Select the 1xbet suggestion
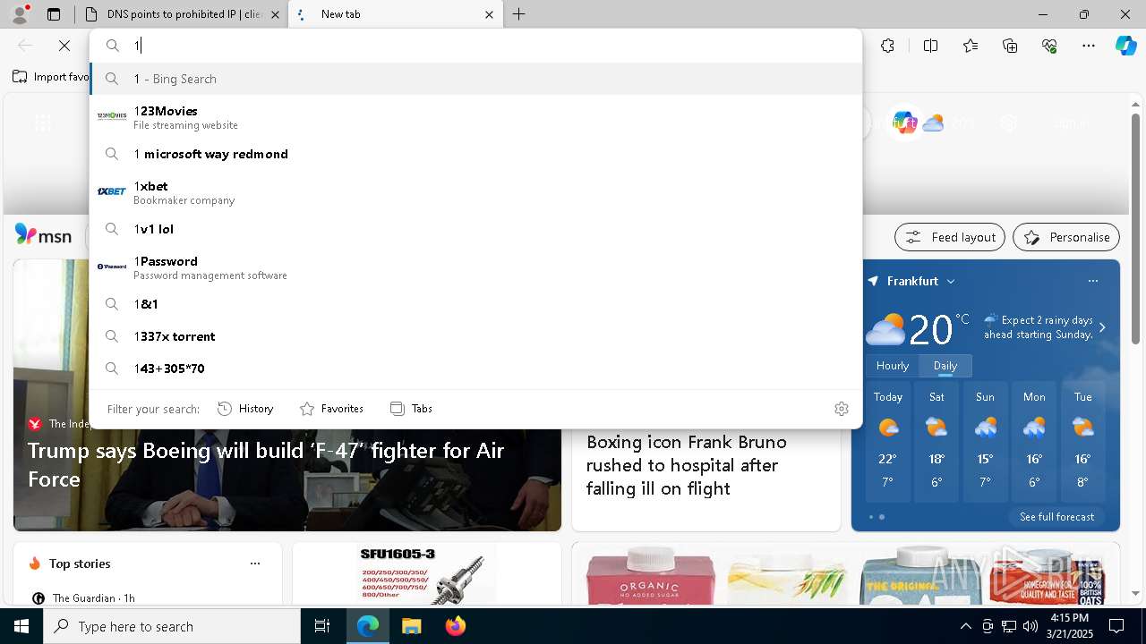 (476, 191)
